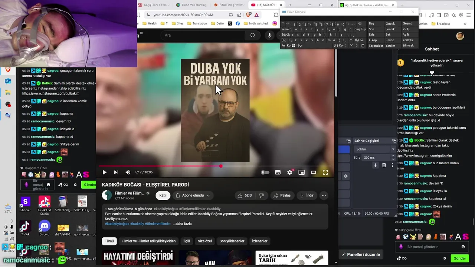Screen dimensions: 475x267
Task: Undock the Sahne Geçişleri panel
Action: [x=394, y=141]
